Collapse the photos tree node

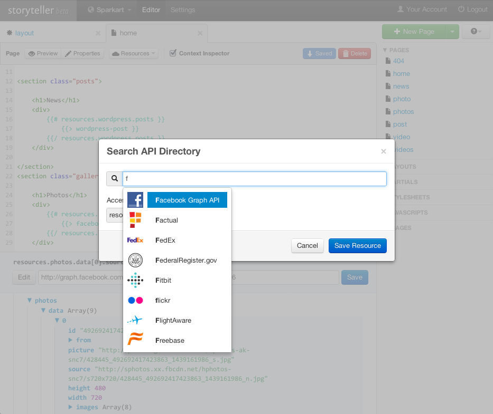[x=30, y=301]
